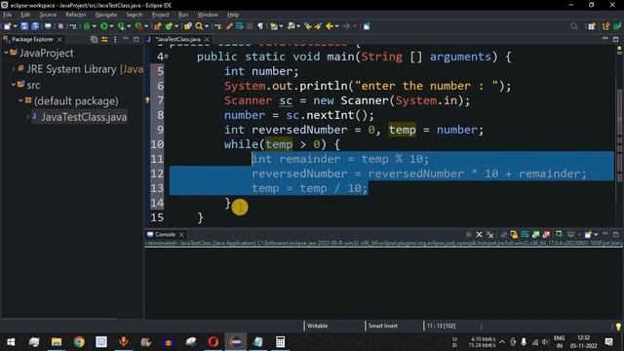Screen dimensions: 624x351
Task: Click the greyed Forward navigation arrow
Action: click(347, 26)
